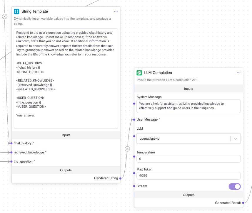Image resolution: width=252 pixels, height=213 pixels.
Task: Edit the System Message text box
Action: [x=188, y=106]
